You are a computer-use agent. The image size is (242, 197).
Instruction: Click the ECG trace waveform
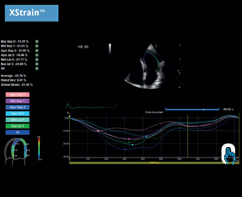(91, 106)
